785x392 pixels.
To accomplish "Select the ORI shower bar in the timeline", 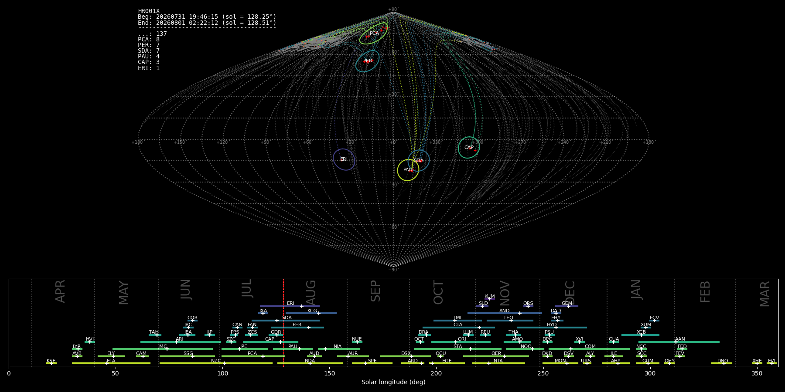I will [x=461, y=342].
